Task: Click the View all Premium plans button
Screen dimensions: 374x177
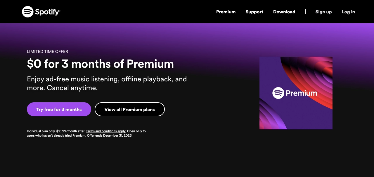Action: tap(129, 109)
